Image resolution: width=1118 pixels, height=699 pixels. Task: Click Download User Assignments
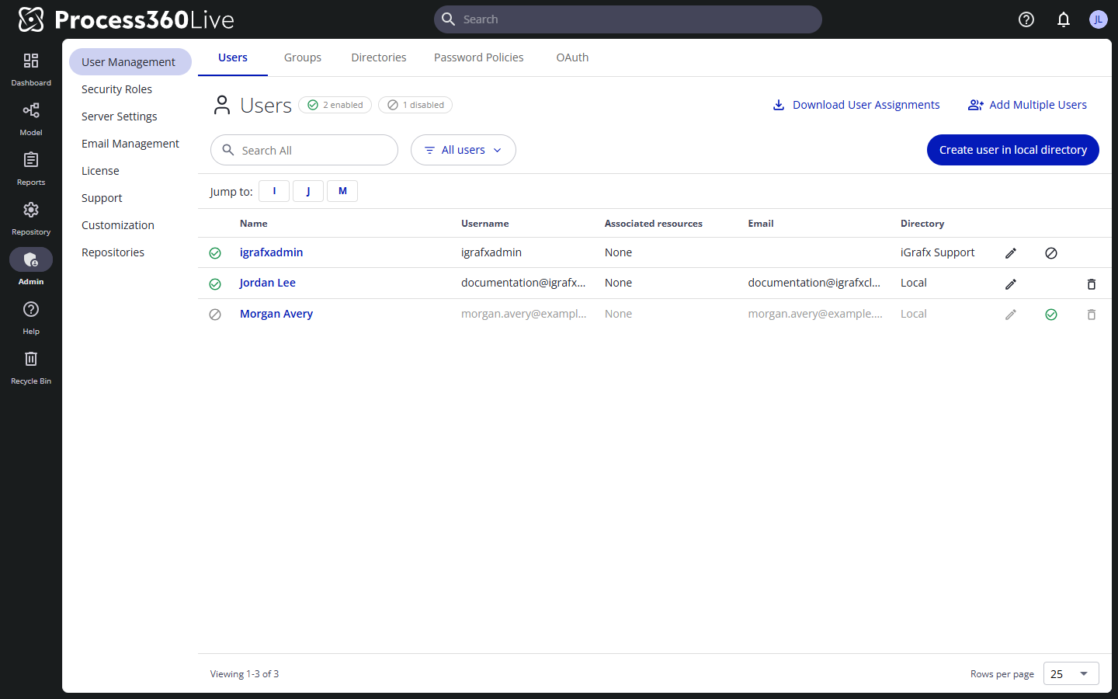click(856, 105)
